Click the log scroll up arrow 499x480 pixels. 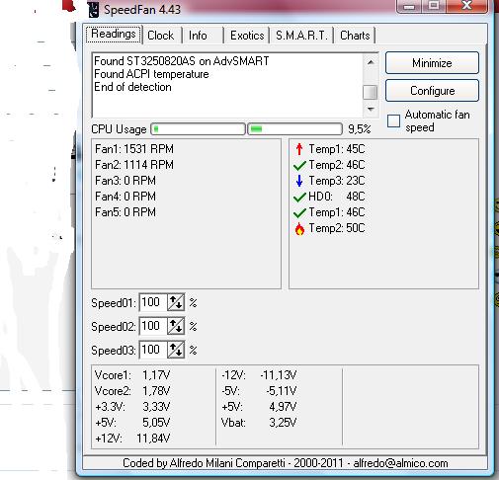(x=371, y=62)
